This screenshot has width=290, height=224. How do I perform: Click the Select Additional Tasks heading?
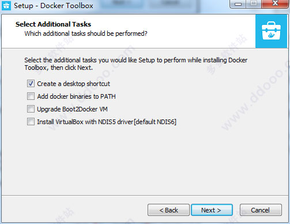click(53, 24)
